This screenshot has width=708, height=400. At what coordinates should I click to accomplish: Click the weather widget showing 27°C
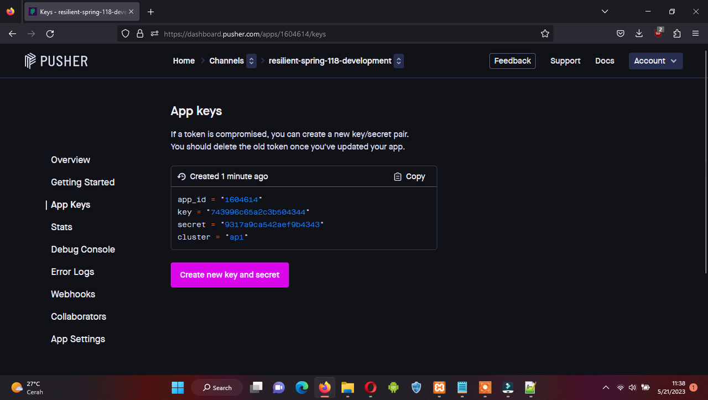click(x=27, y=387)
